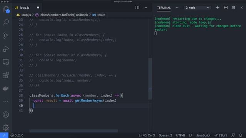Click the async keyword on line 38
Image resolution: width=246 pixels, height=138 pixels.
point(76,95)
